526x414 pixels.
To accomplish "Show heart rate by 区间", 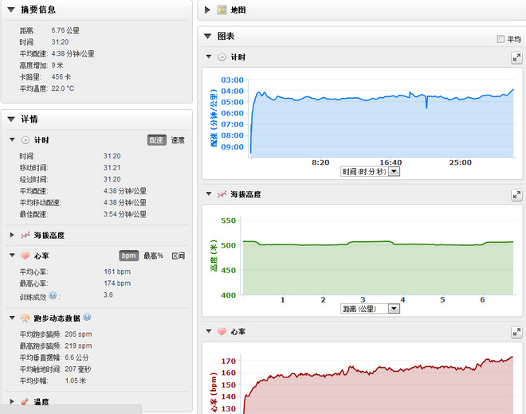I will tap(179, 256).
